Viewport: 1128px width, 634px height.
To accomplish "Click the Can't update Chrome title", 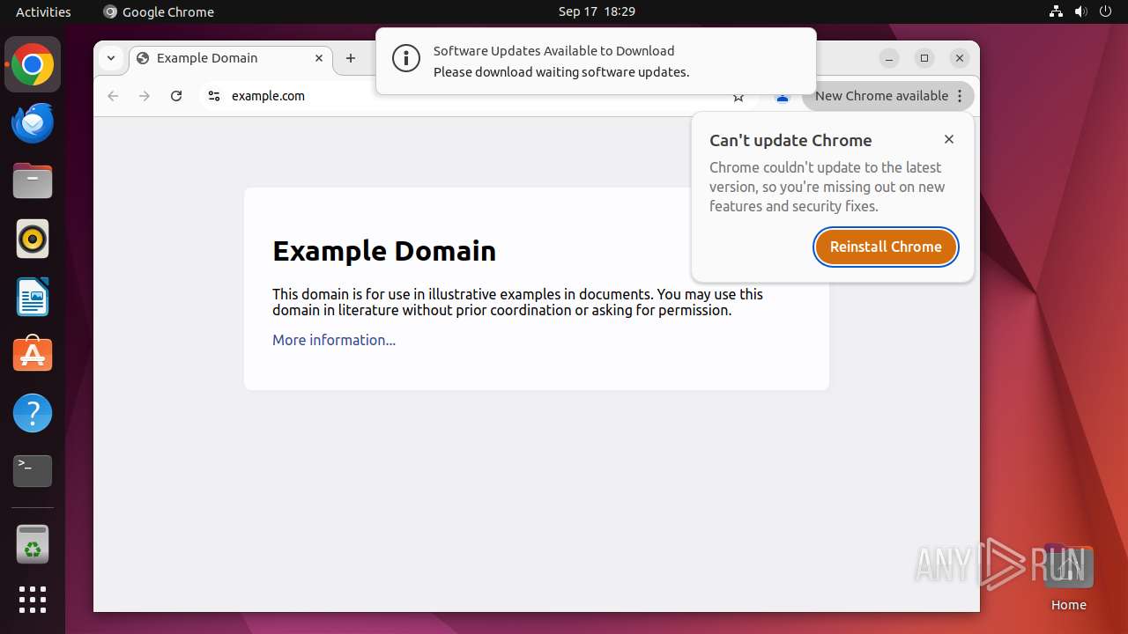I will 790,140.
